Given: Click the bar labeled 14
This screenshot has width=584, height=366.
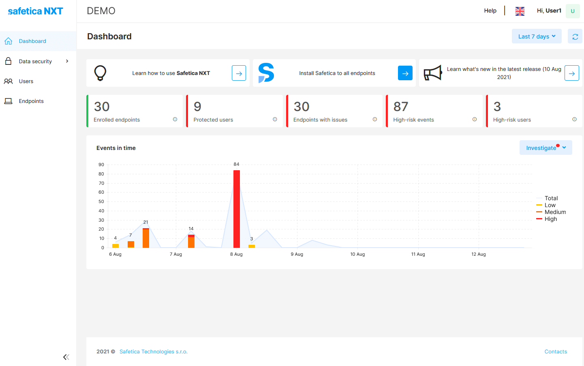Looking at the screenshot, I should coord(191,241).
